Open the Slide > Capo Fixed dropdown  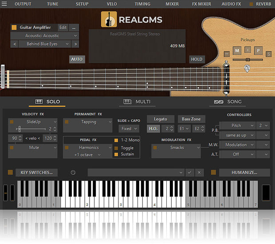(129, 129)
